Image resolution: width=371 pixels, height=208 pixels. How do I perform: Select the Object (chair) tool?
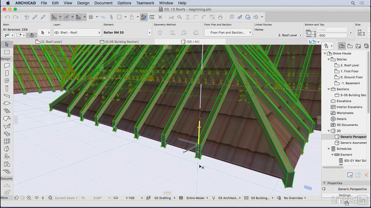click(7, 157)
